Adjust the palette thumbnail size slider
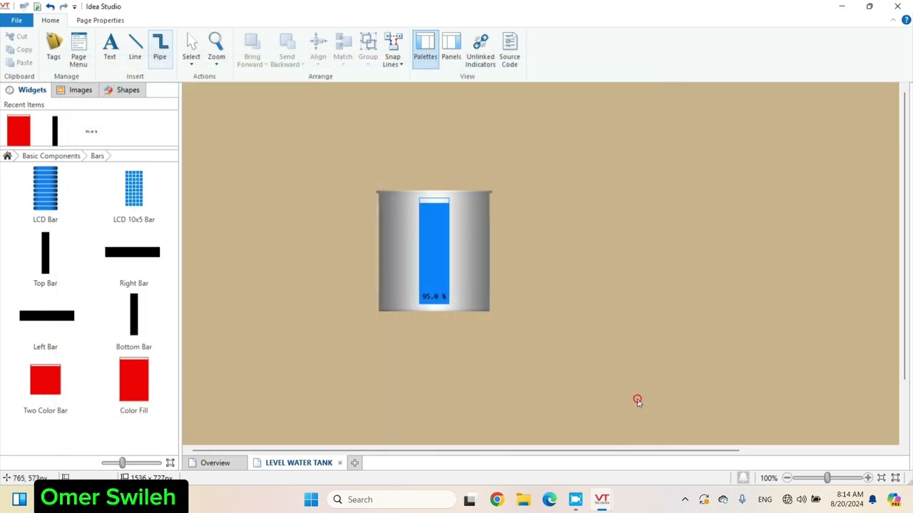This screenshot has width=913, height=513. click(x=122, y=463)
